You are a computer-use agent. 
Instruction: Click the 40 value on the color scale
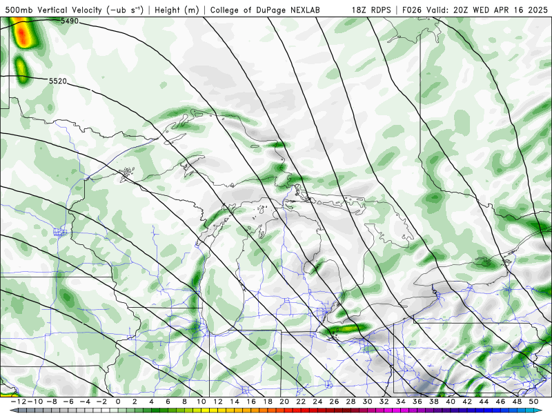coord(451,402)
